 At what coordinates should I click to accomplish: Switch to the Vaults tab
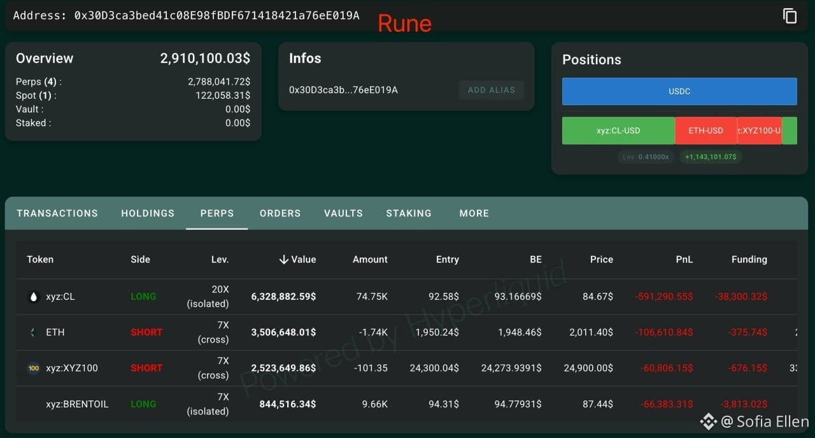click(x=343, y=213)
